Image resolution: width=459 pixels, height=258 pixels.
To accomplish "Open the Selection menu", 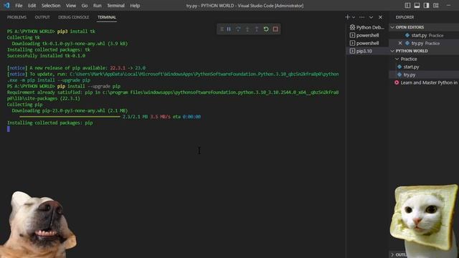I will point(51,6).
